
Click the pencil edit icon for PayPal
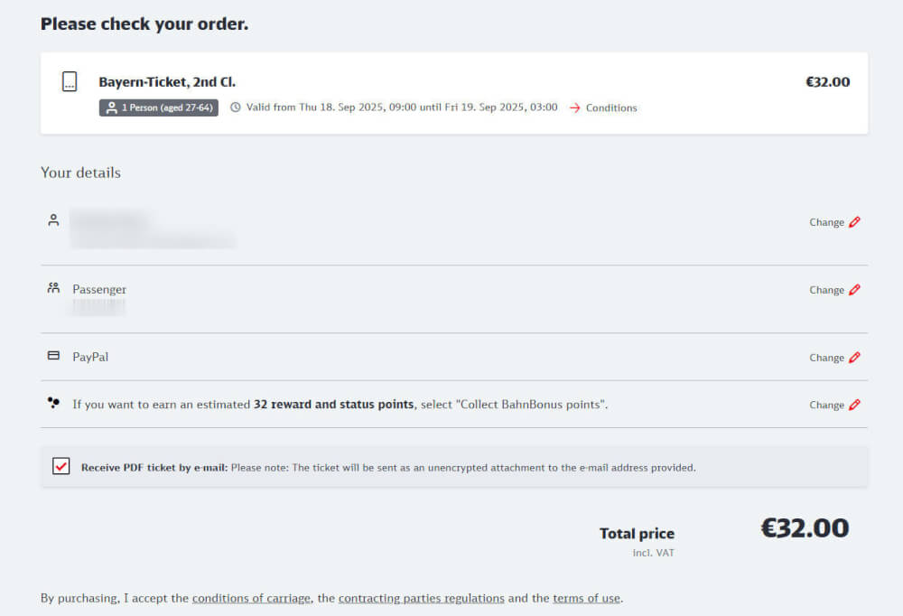[855, 358]
